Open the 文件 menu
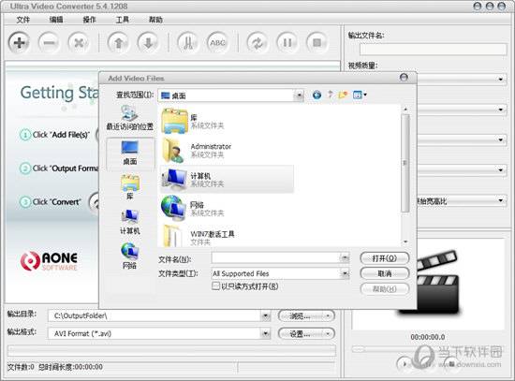Screen dimensions: 515x381 23,20
